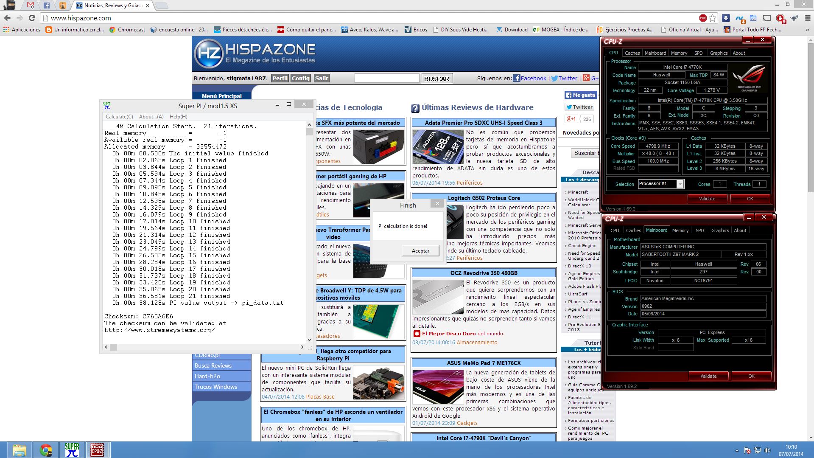This screenshot has height=458, width=814.
Task: Open the Chromecast cast extension icon
Action: click(x=766, y=18)
